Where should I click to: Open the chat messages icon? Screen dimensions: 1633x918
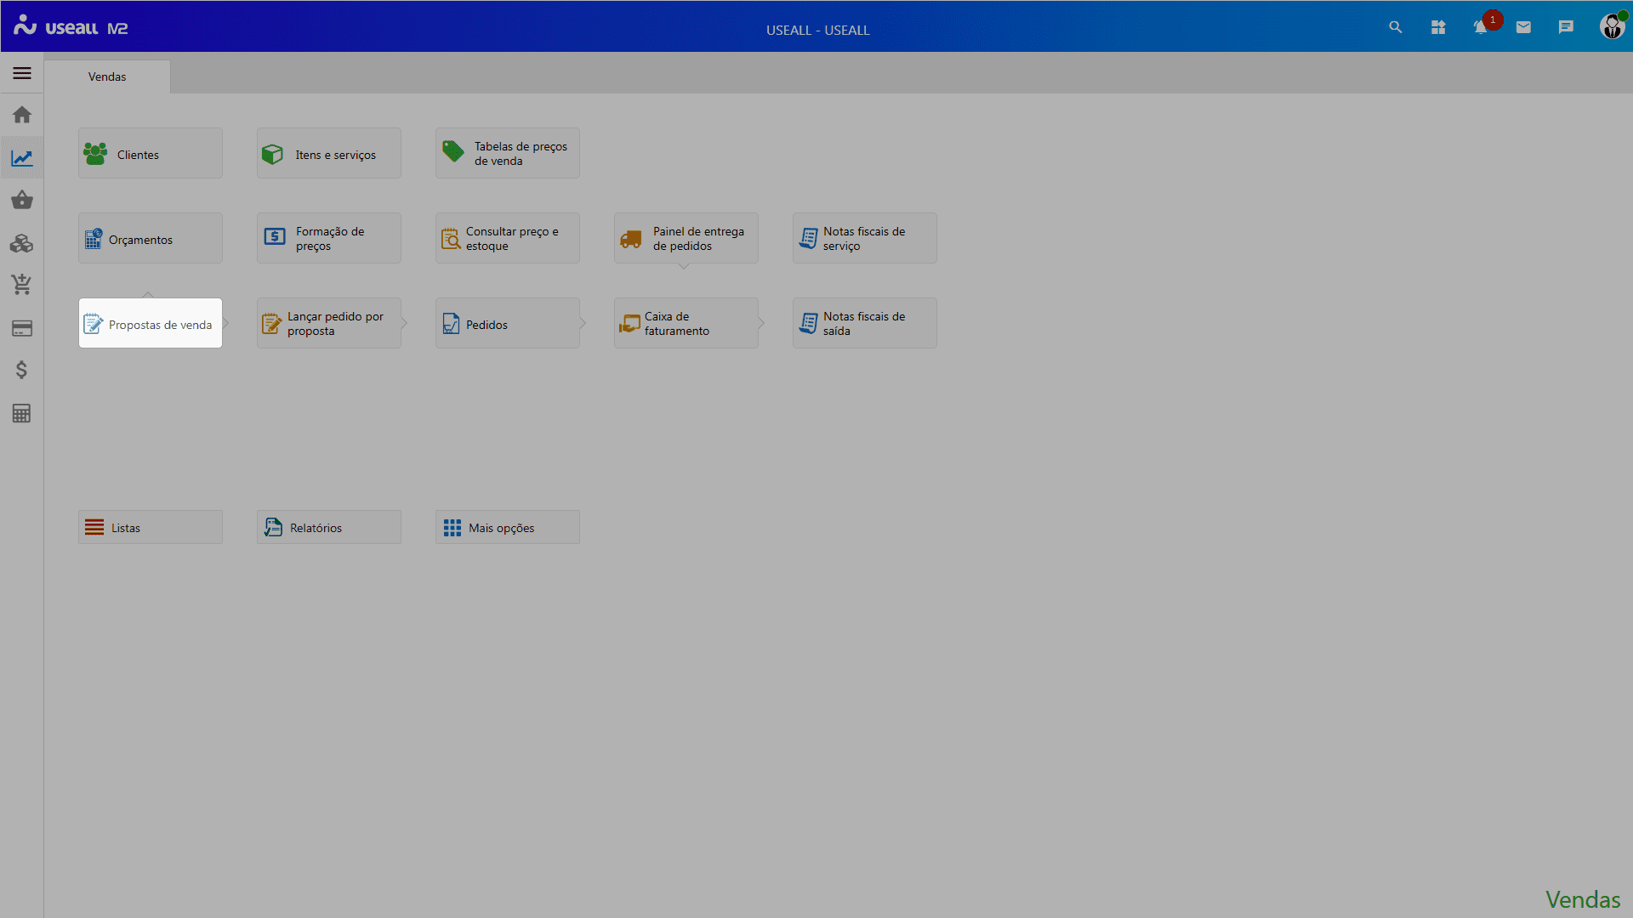1566,27
